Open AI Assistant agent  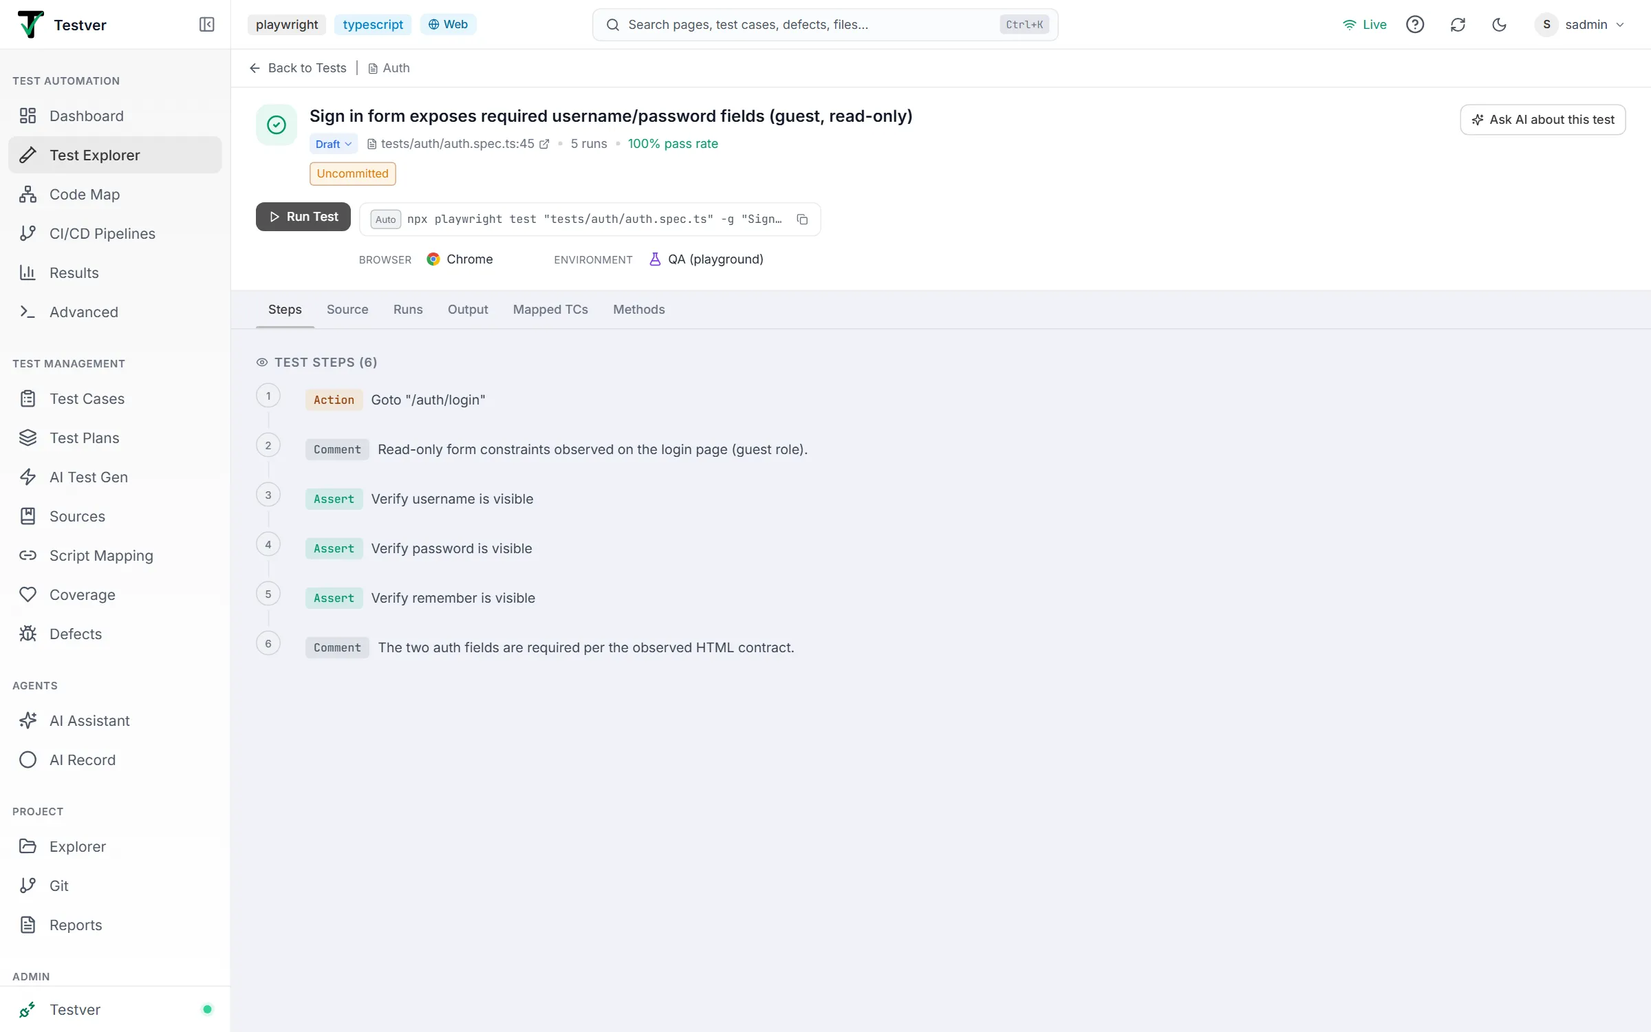tap(115, 720)
